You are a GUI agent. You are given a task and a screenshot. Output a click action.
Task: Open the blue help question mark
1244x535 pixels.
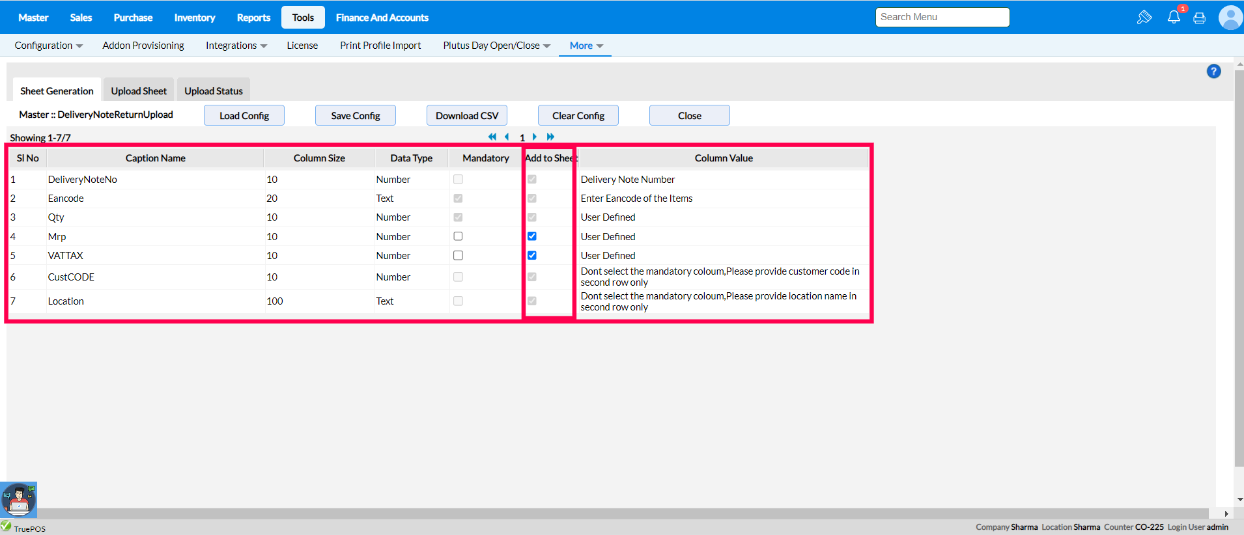1213,72
